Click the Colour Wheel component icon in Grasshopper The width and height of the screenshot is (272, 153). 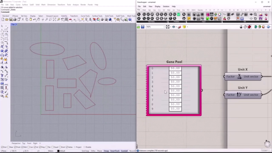tap(220, 14)
